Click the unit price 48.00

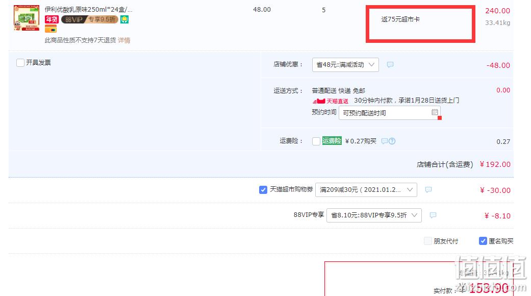pyautogui.click(x=262, y=10)
